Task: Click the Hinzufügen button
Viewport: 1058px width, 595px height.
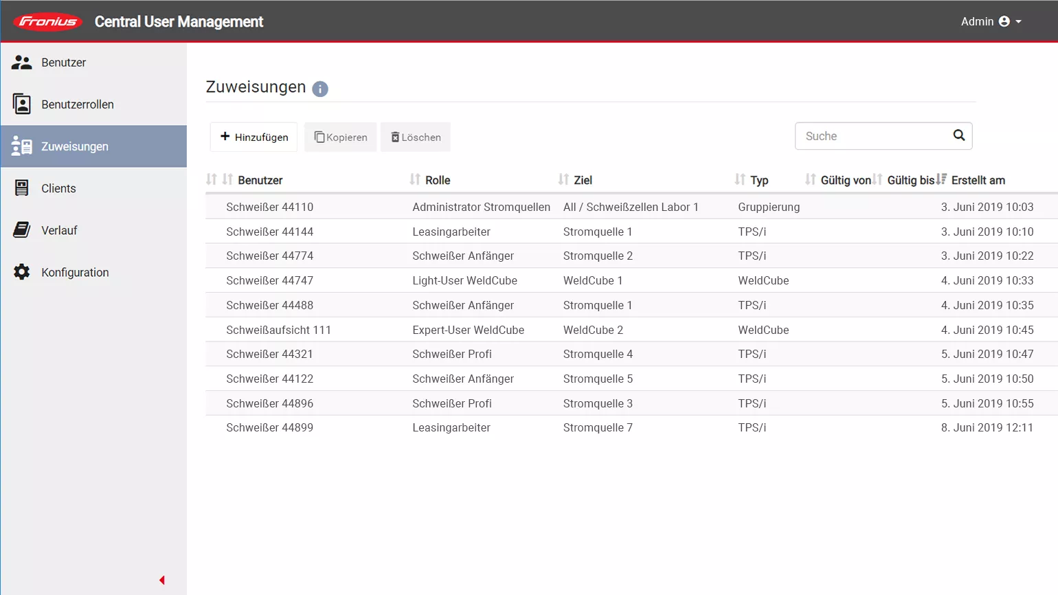Action: [254, 137]
